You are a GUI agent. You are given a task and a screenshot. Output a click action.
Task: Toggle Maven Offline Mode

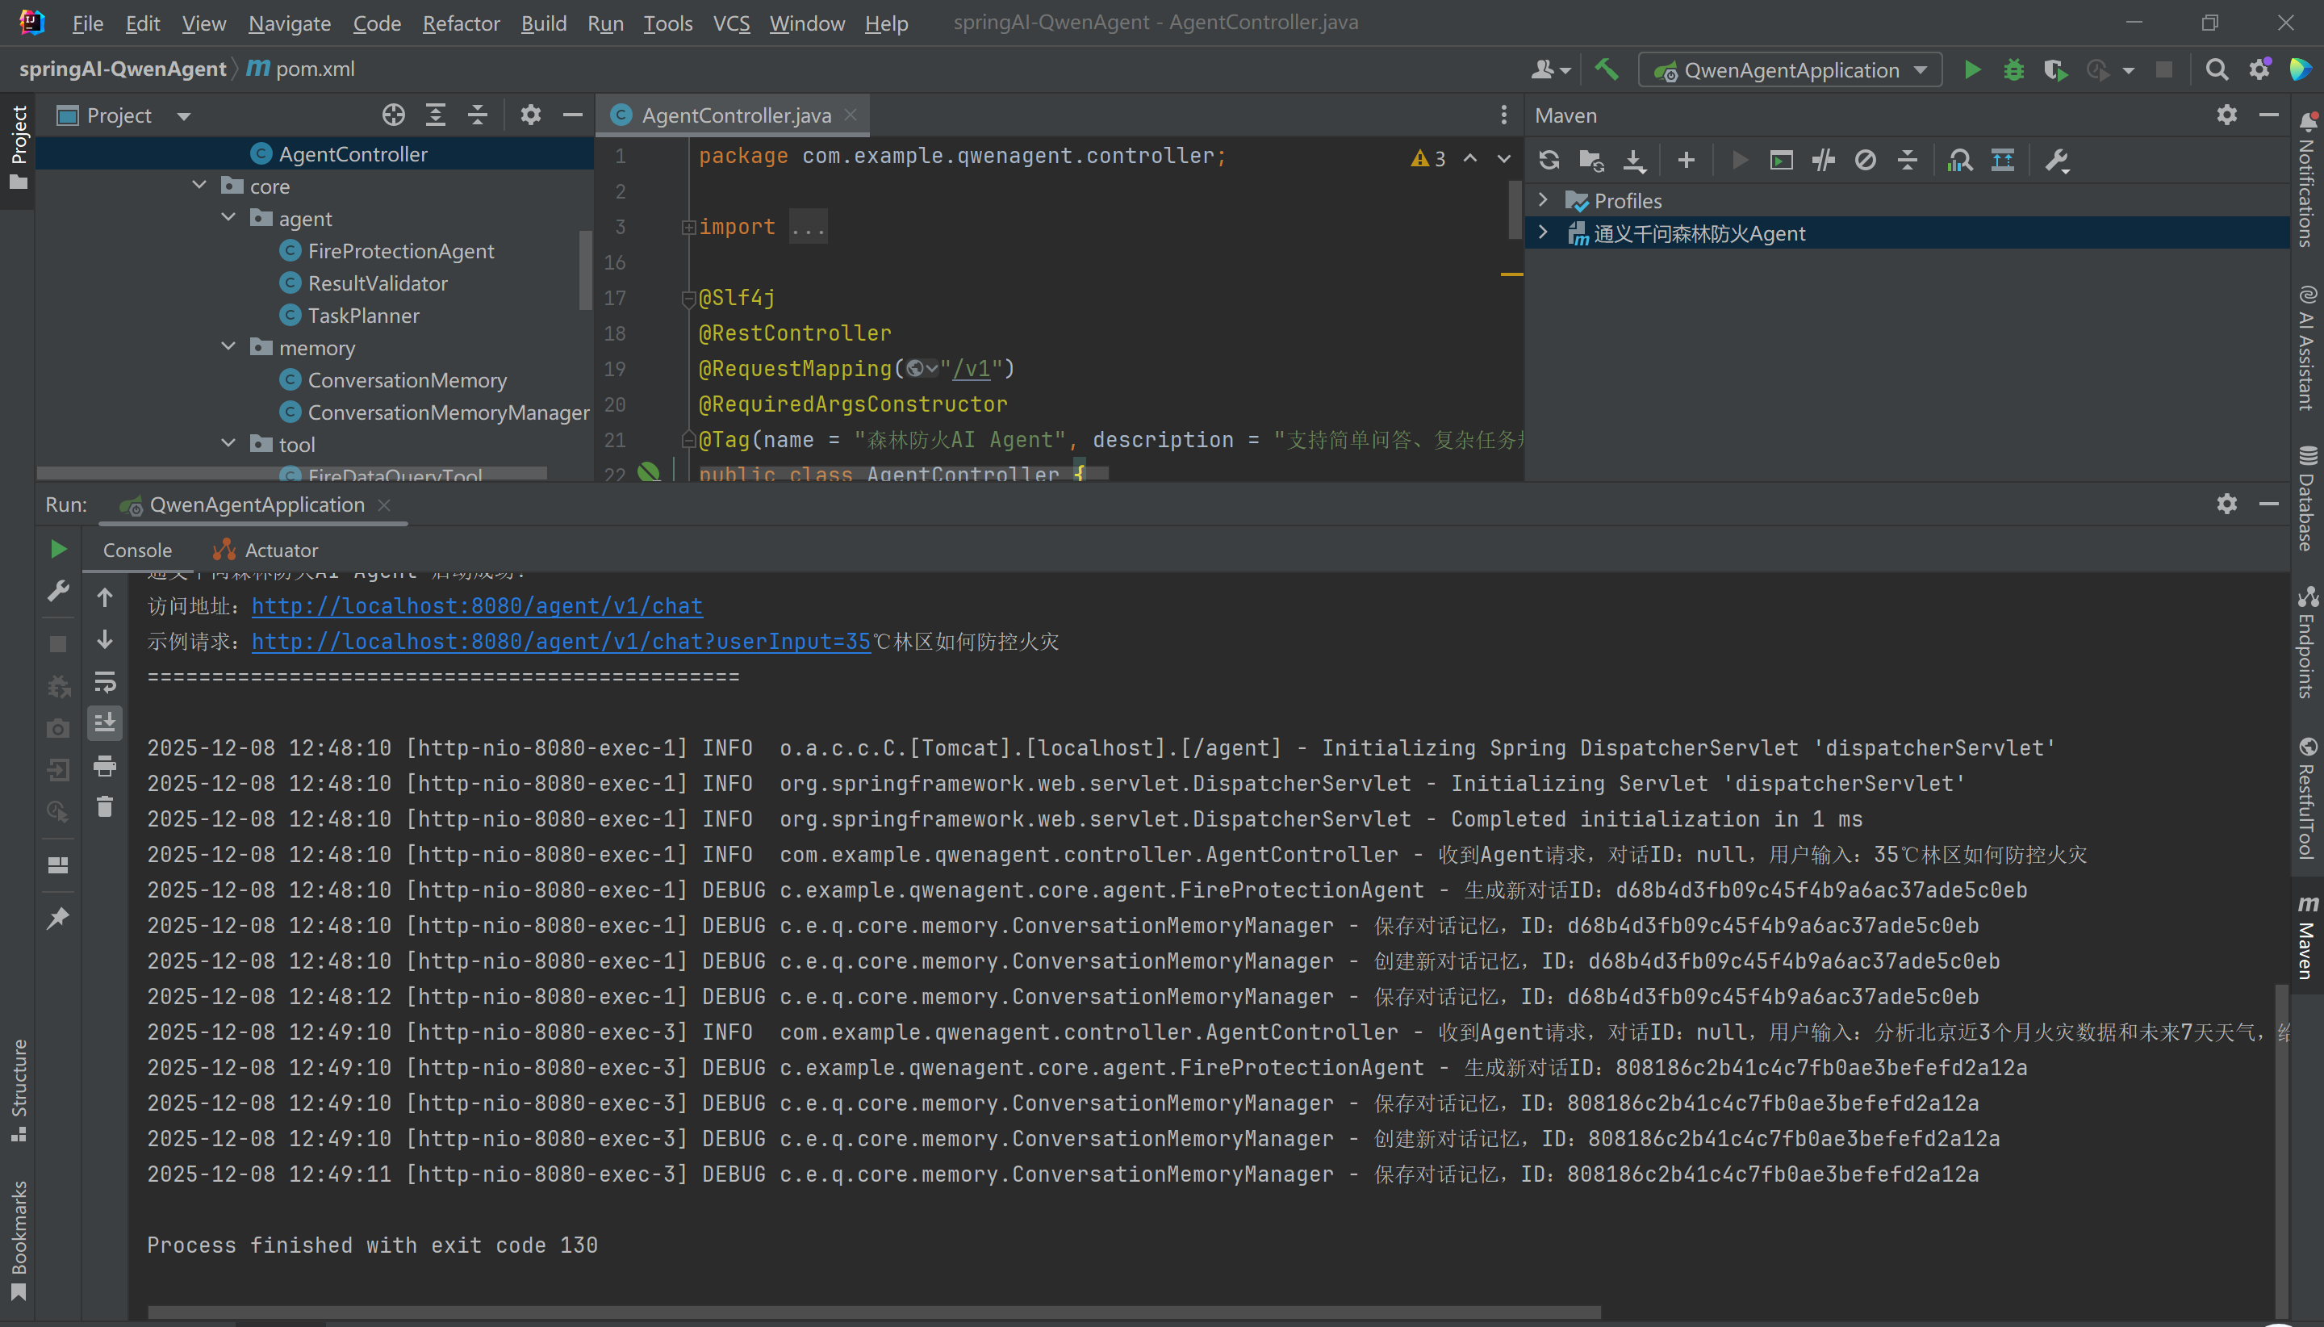click(1823, 161)
